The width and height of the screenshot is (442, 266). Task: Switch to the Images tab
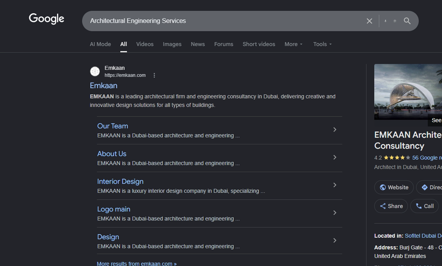pyautogui.click(x=172, y=44)
